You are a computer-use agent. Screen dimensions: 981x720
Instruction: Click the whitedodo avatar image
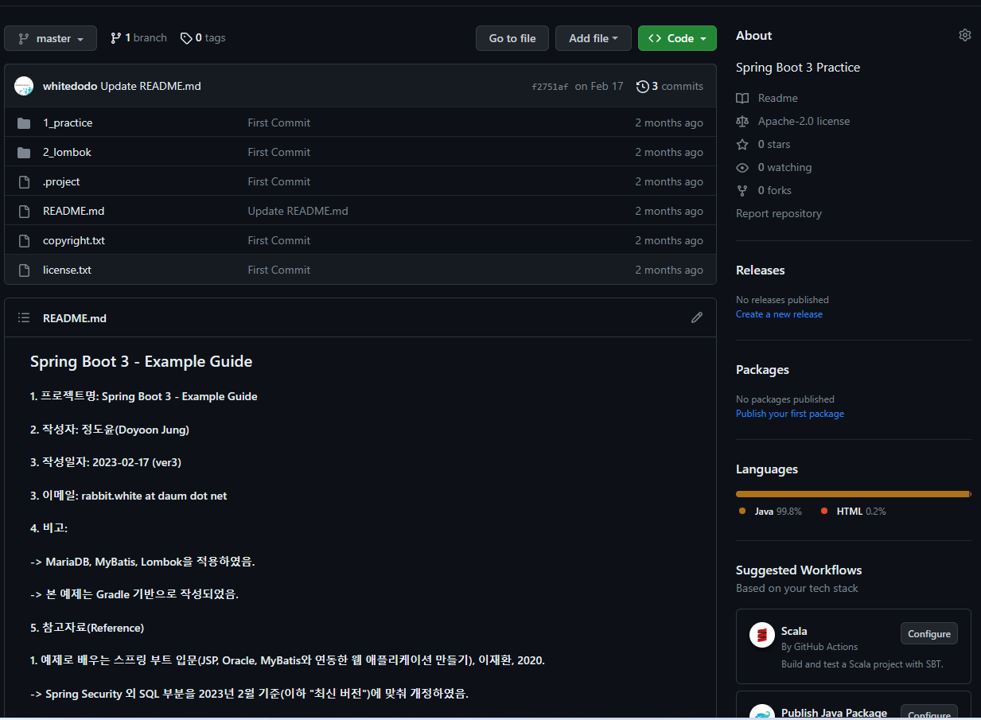(24, 86)
